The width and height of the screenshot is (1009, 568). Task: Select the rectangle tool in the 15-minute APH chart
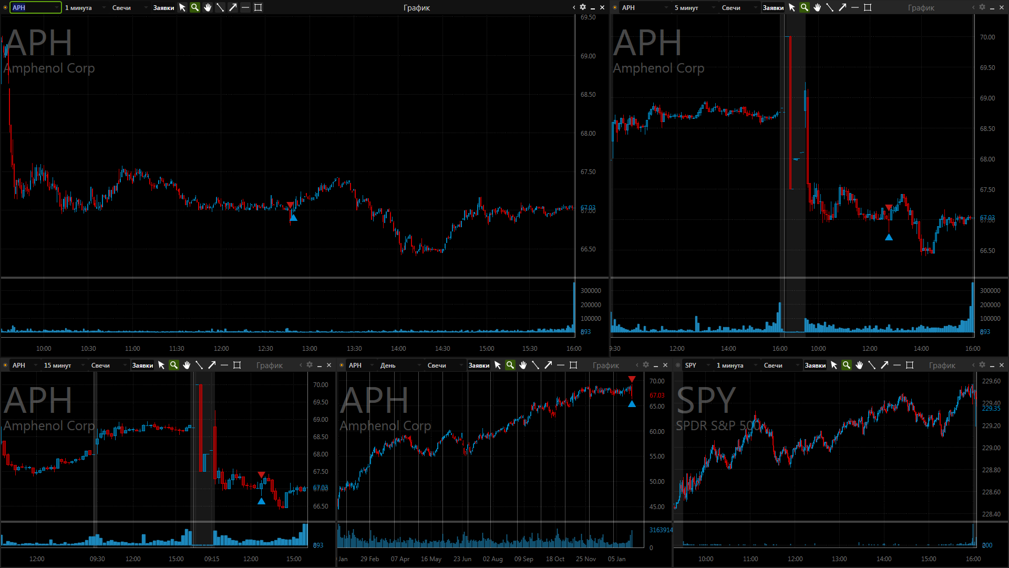pos(237,365)
